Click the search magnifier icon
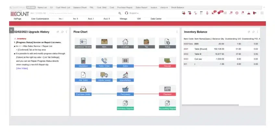 tap(119, 13)
